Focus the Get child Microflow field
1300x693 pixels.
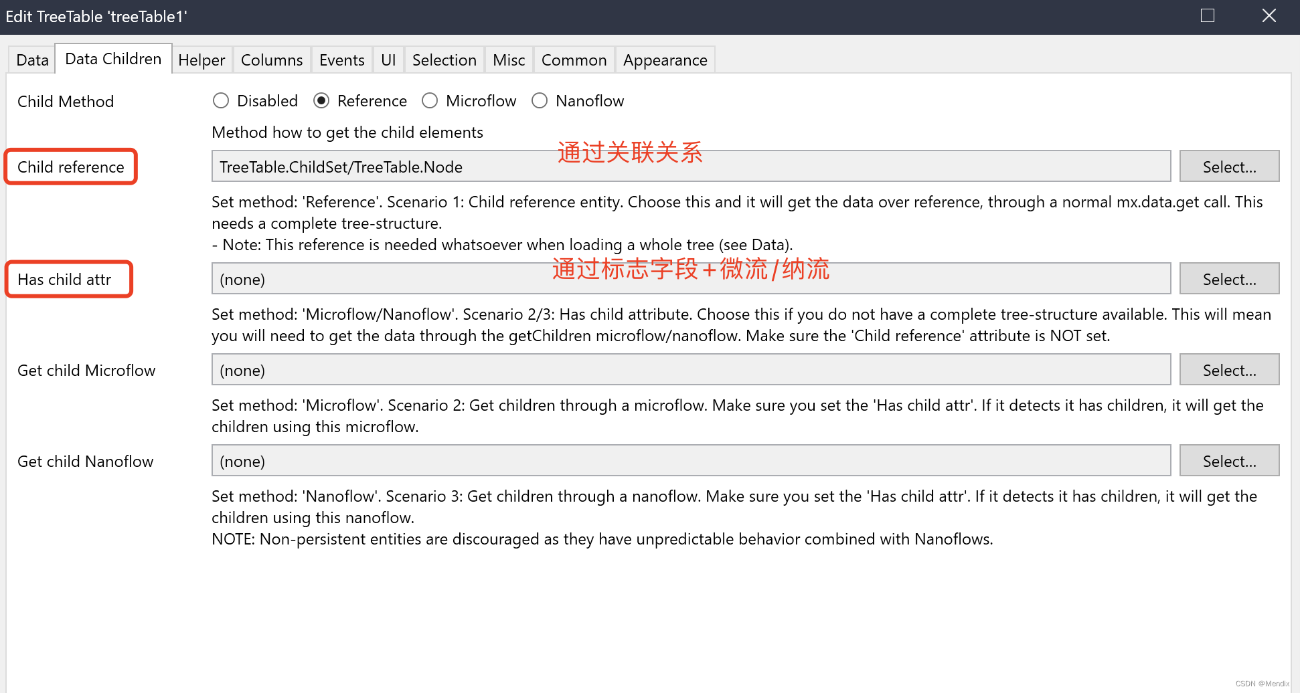691,370
